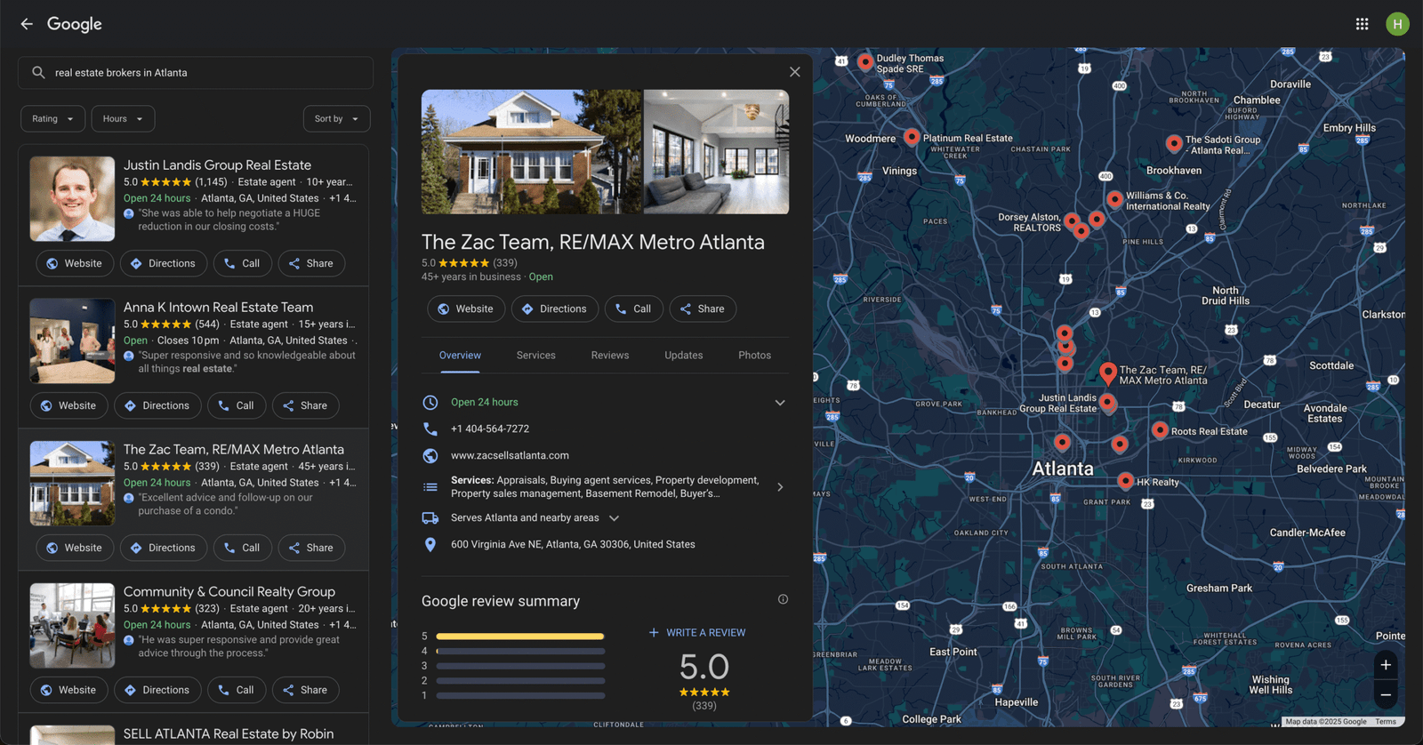Viewport: 1423px width, 745px height.
Task: Open www.zacsellsatlanta.com link
Action: (x=510, y=455)
